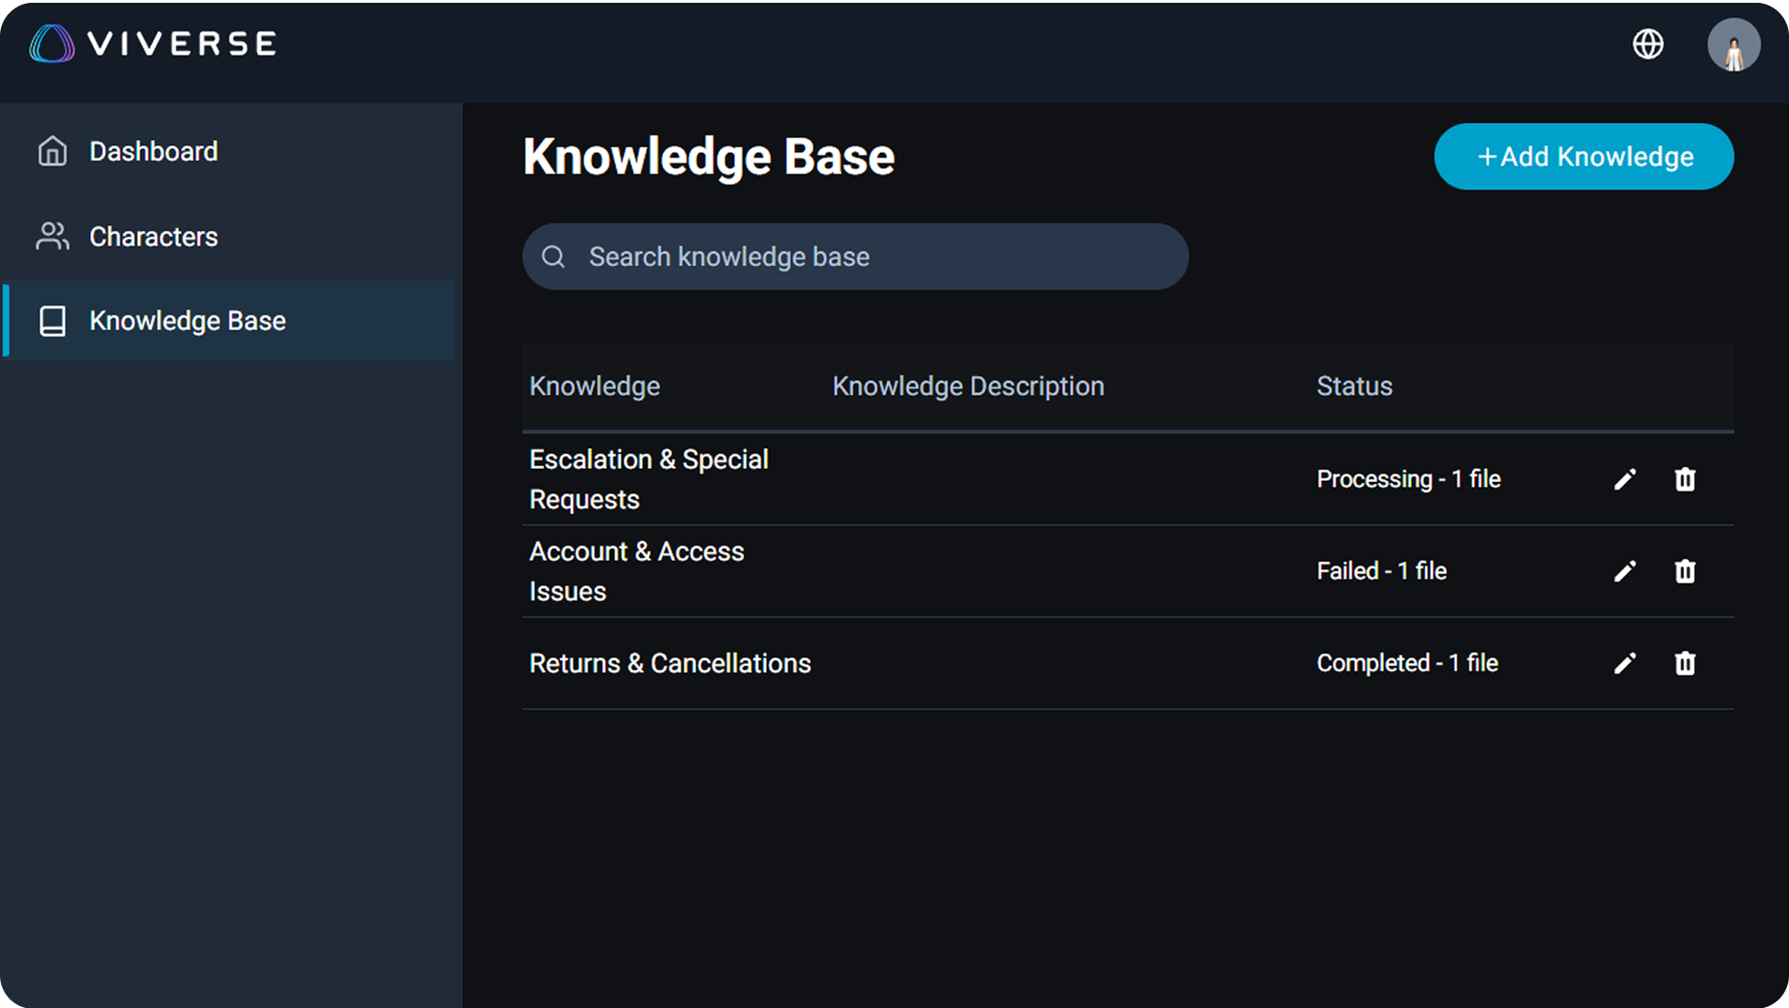Select Knowledge Base sidebar item
1789x1008 pixels.
[187, 321]
